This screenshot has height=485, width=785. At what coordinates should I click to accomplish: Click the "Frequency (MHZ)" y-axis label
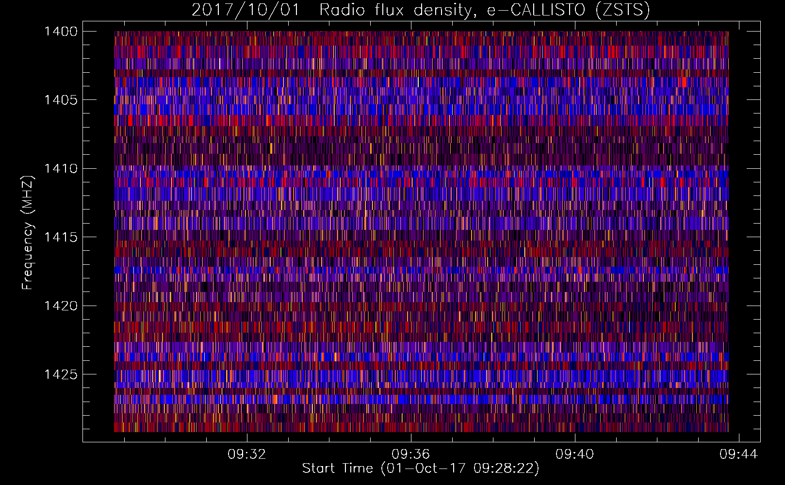[x=28, y=233]
